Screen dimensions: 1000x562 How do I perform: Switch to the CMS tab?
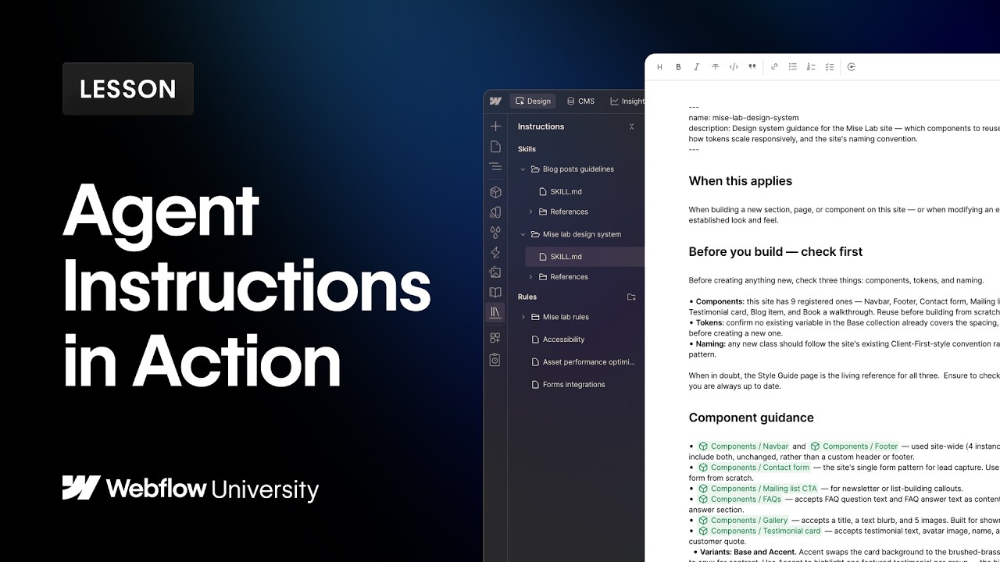coord(580,101)
